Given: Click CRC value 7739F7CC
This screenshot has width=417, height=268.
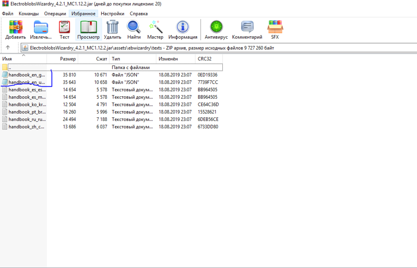Looking at the screenshot, I should point(207,82).
